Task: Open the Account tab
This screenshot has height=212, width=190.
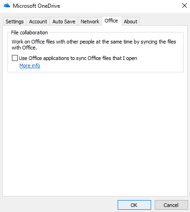Action: [x=38, y=22]
